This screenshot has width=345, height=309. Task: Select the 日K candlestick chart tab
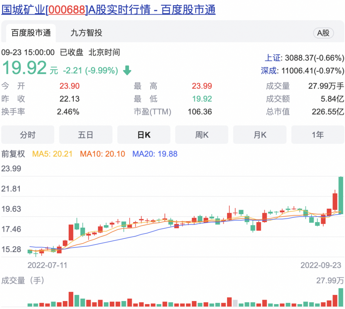click(x=144, y=135)
